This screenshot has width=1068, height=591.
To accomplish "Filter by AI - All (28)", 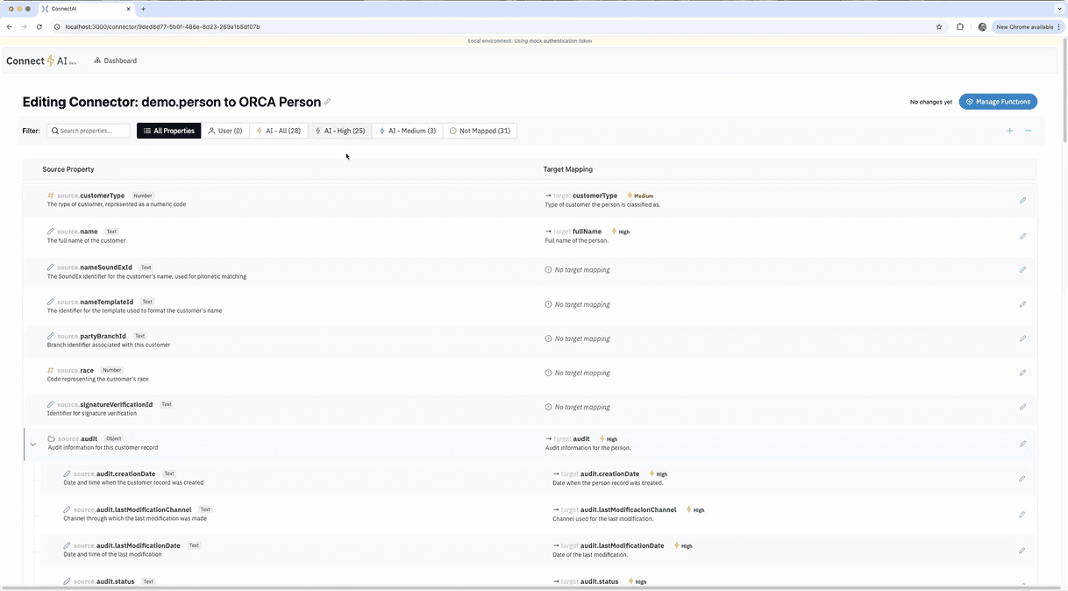I will [279, 131].
